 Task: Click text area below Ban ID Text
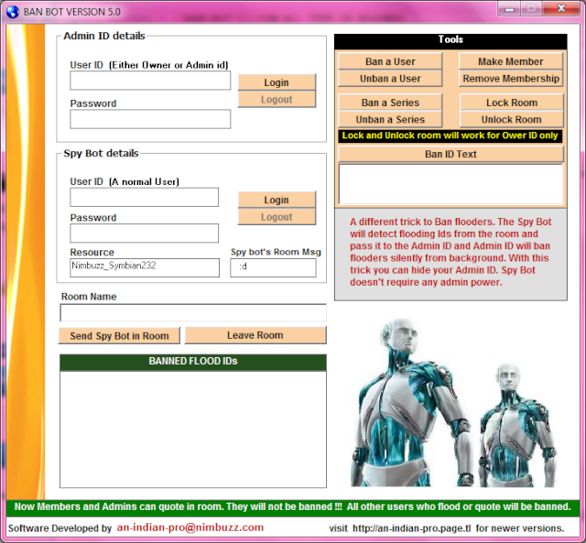[450, 184]
